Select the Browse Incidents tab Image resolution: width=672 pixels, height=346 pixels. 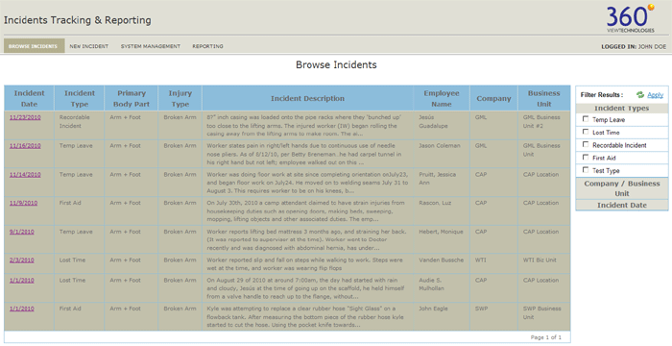pyautogui.click(x=34, y=46)
